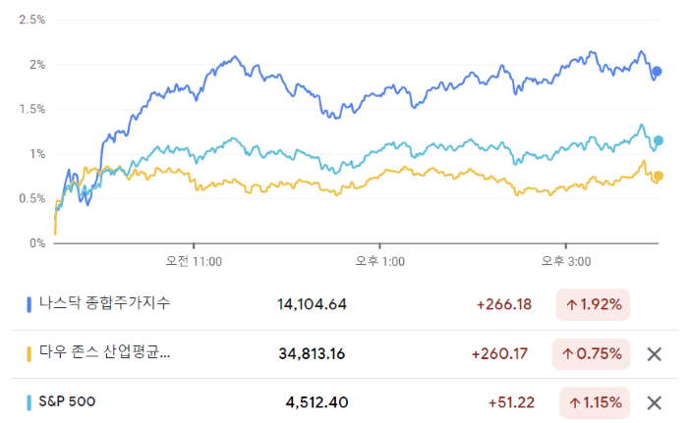Click the yellow Dow Jones endpoint dot
Screen dimensions: 688x423
[x=659, y=177]
